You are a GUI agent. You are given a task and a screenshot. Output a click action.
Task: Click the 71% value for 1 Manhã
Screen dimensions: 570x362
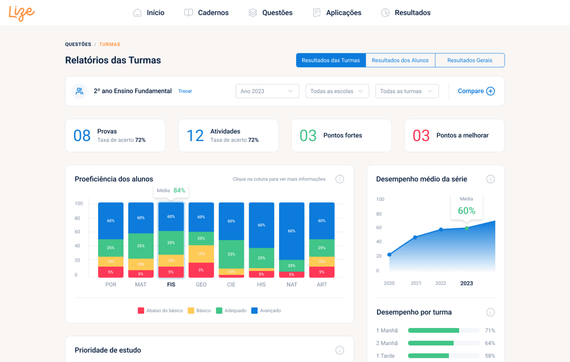click(x=490, y=330)
